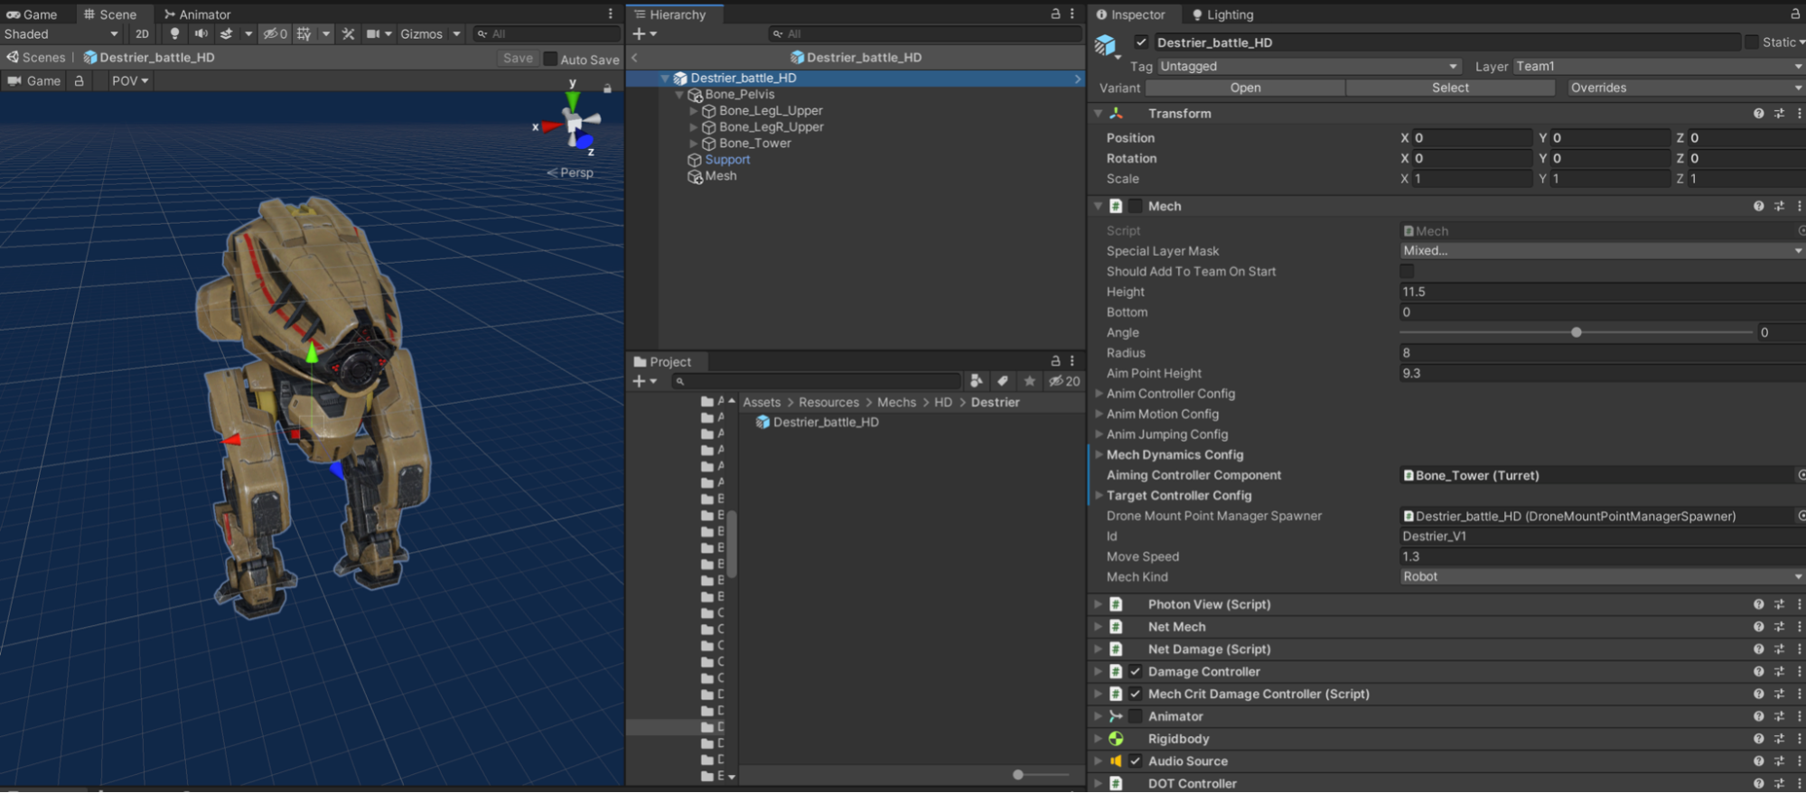The width and height of the screenshot is (1806, 793).
Task: Toggle scene lighting with the lightbulb icon
Action: coord(174,34)
